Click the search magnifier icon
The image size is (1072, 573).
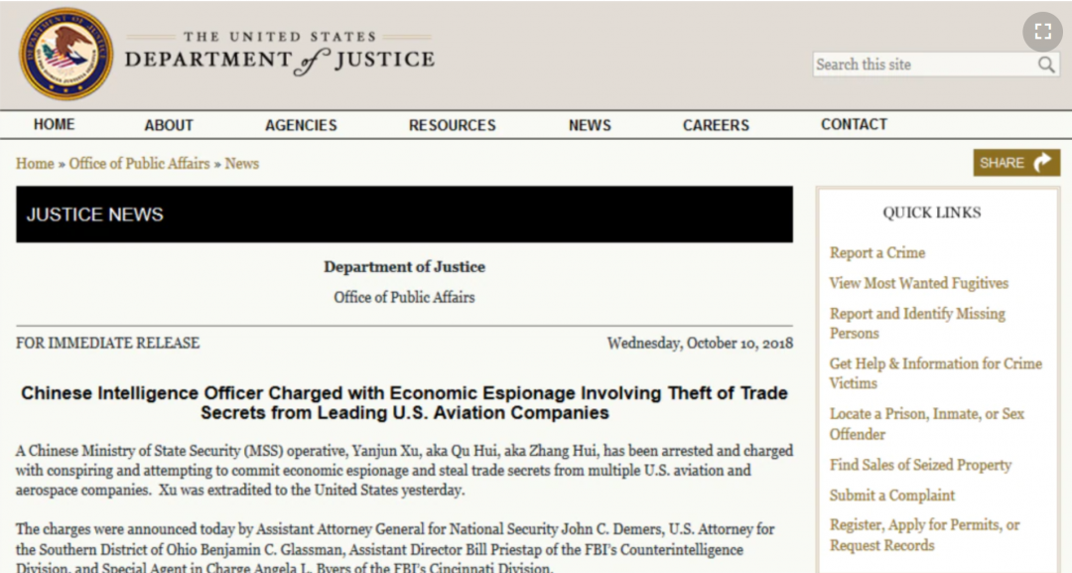1046,65
